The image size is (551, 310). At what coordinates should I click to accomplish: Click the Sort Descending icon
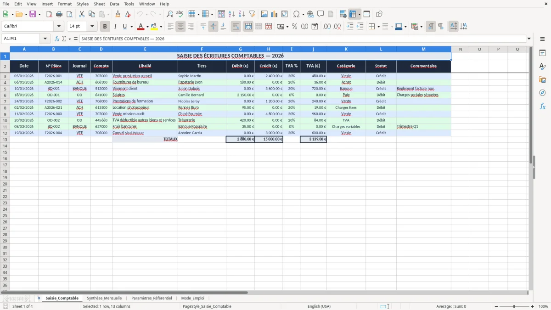pos(242,14)
